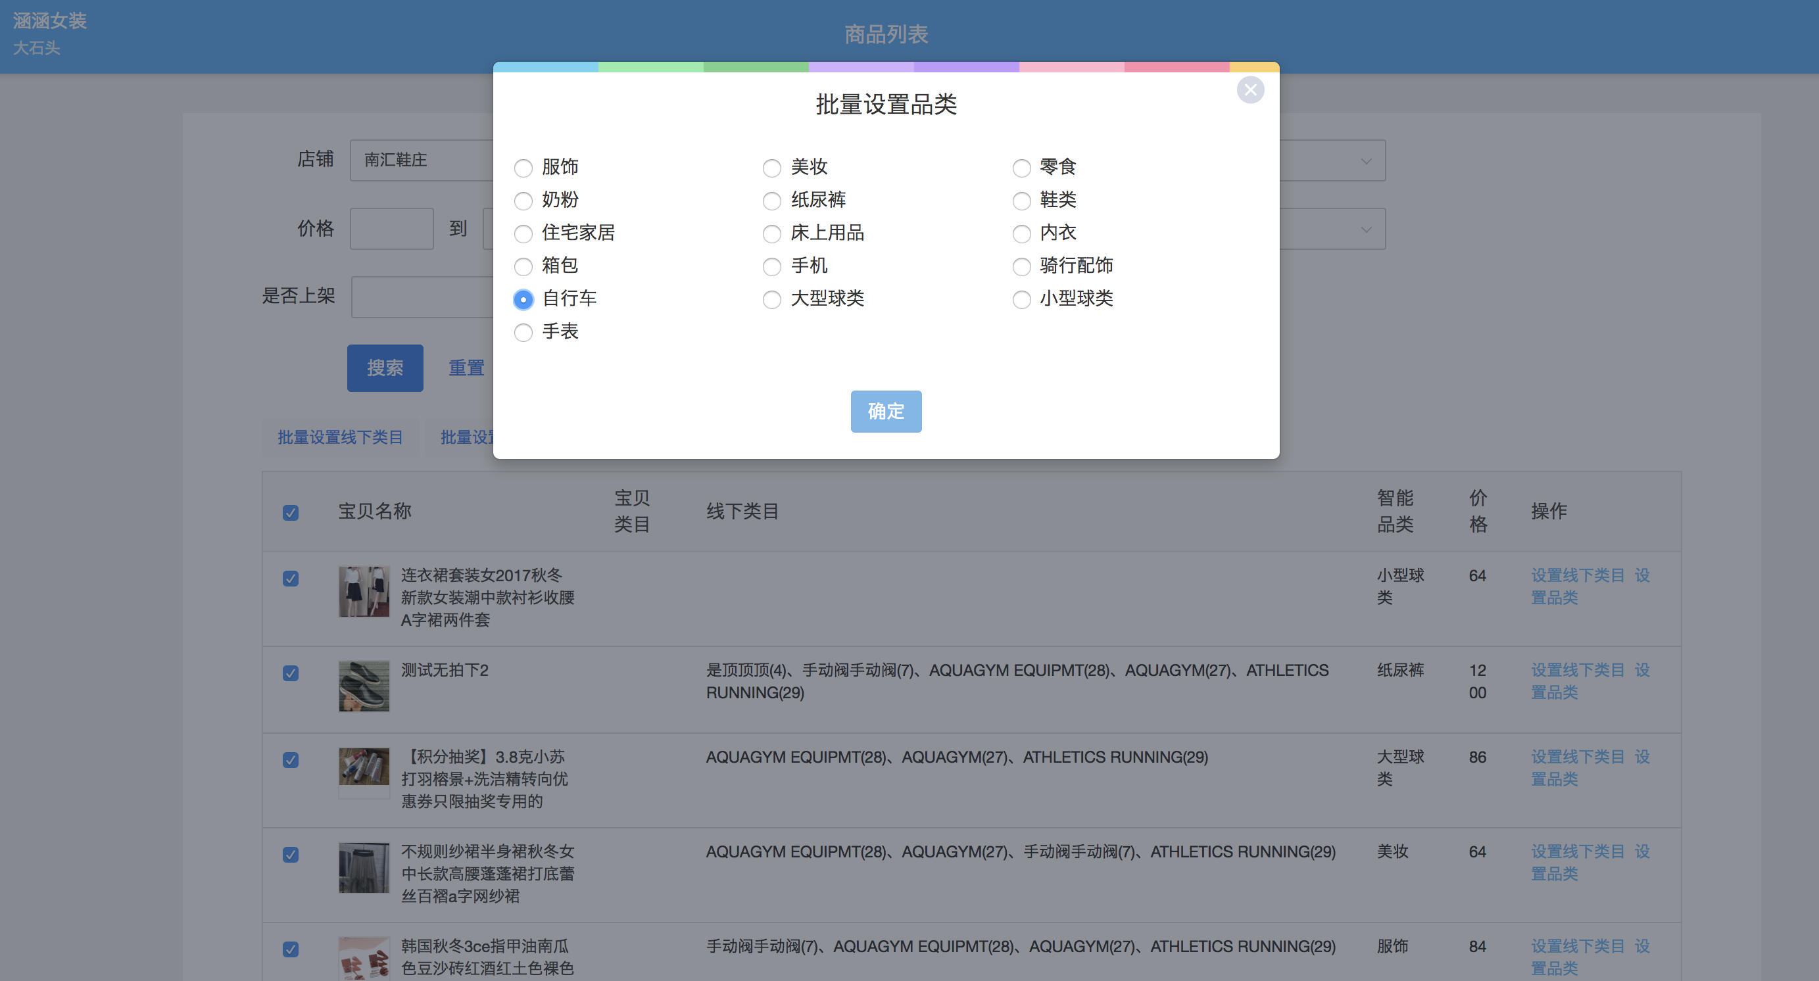Open thumbnail of 连衣裙套装 product
1819x981 pixels.
(364, 591)
